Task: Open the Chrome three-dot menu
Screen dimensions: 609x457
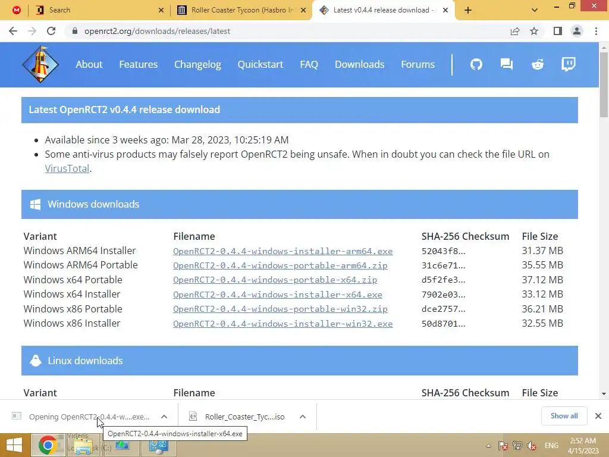Action: pyautogui.click(x=596, y=31)
